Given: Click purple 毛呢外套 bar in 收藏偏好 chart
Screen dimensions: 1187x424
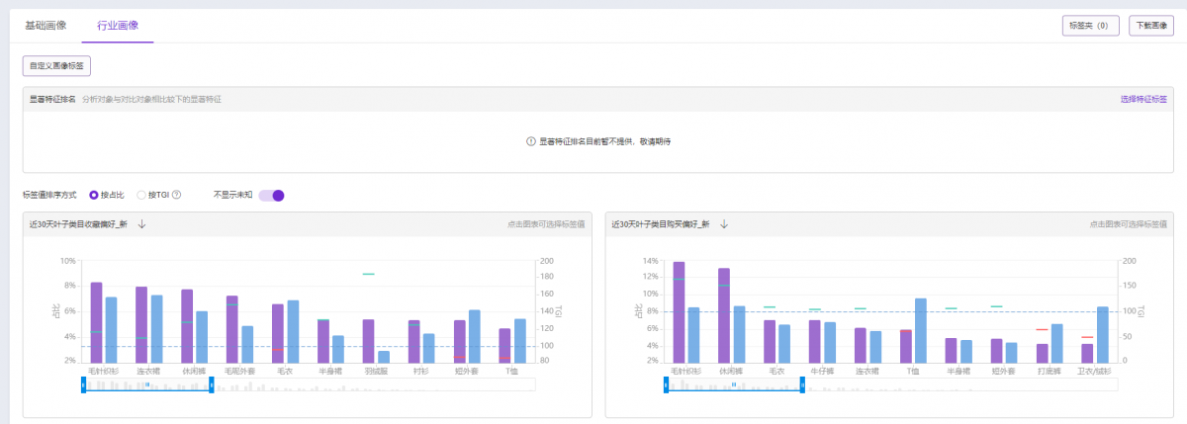Looking at the screenshot, I should tap(232, 329).
